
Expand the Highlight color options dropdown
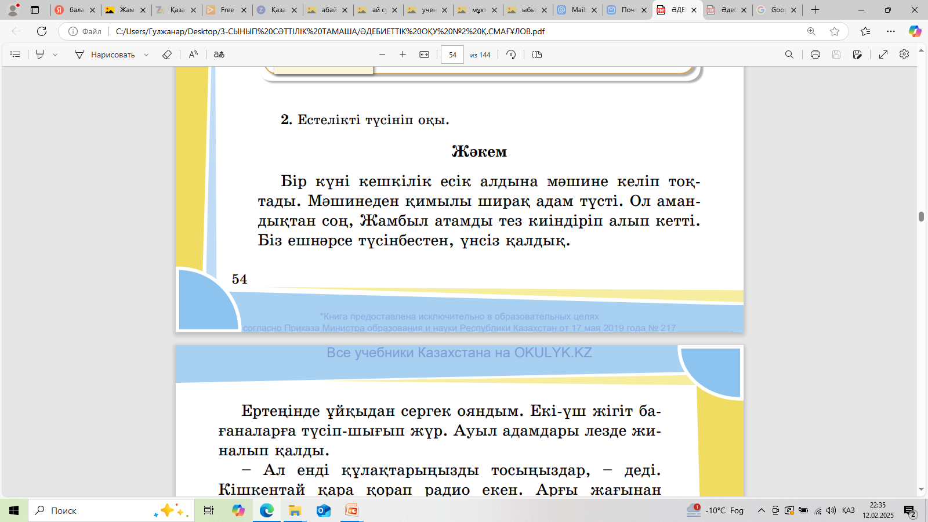point(55,55)
